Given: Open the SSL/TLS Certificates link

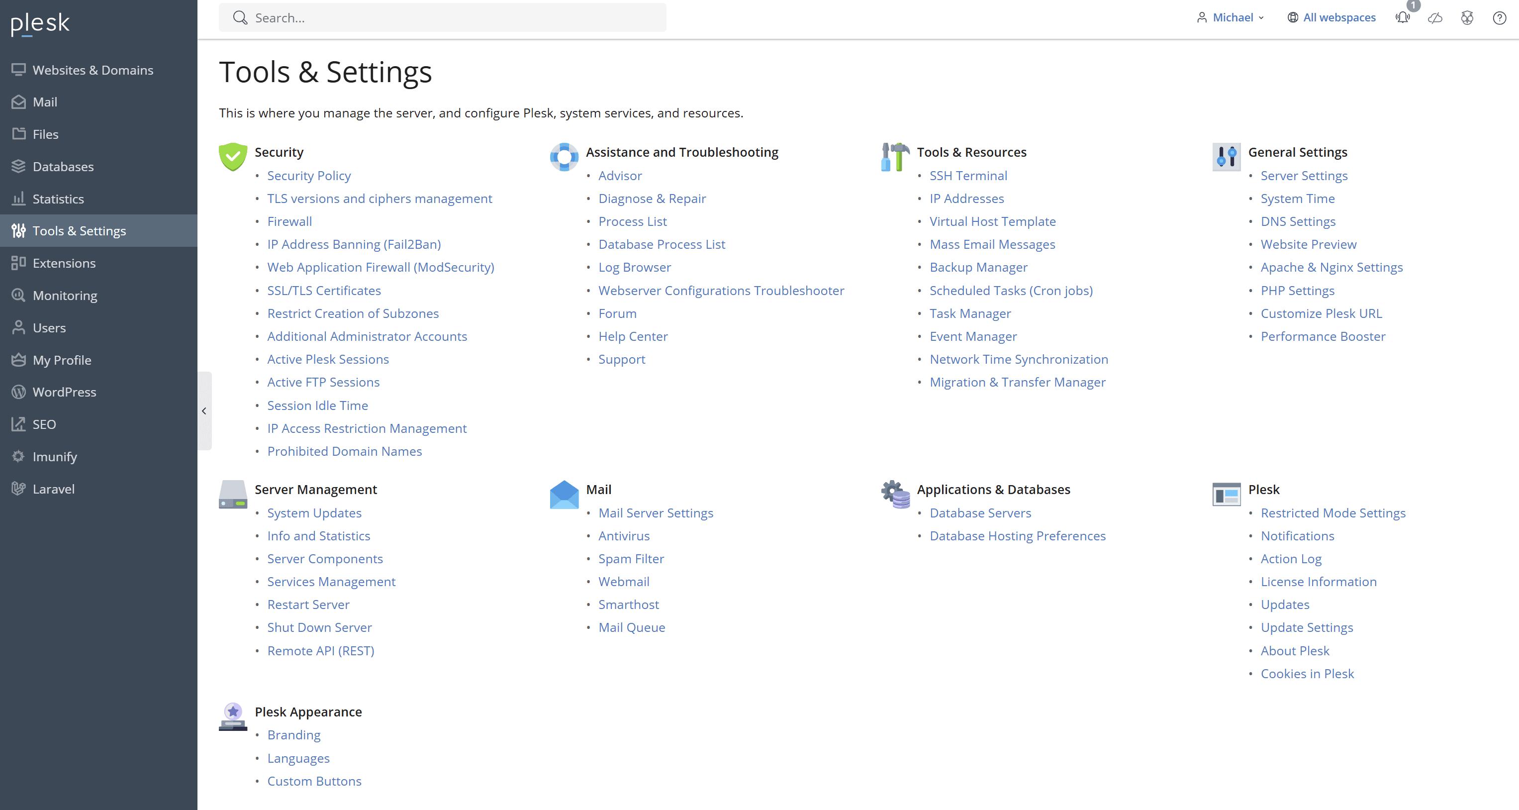Looking at the screenshot, I should (324, 290).
